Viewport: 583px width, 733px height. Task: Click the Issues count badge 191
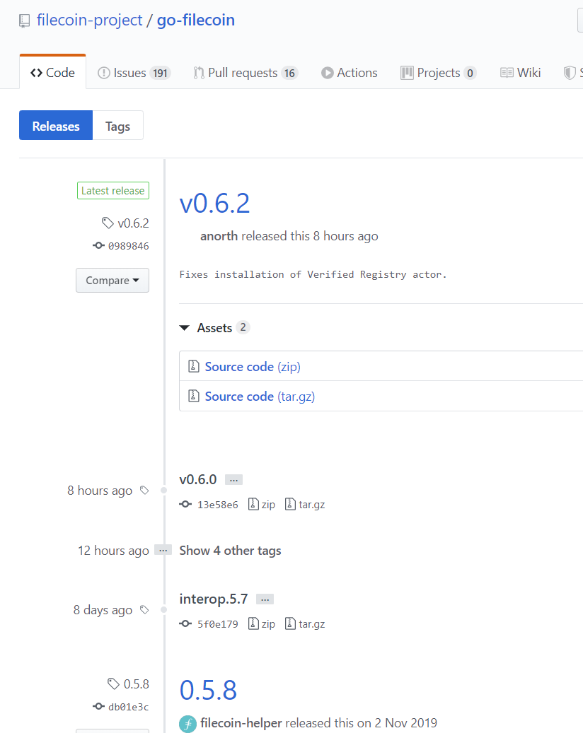tap(160, 74)
